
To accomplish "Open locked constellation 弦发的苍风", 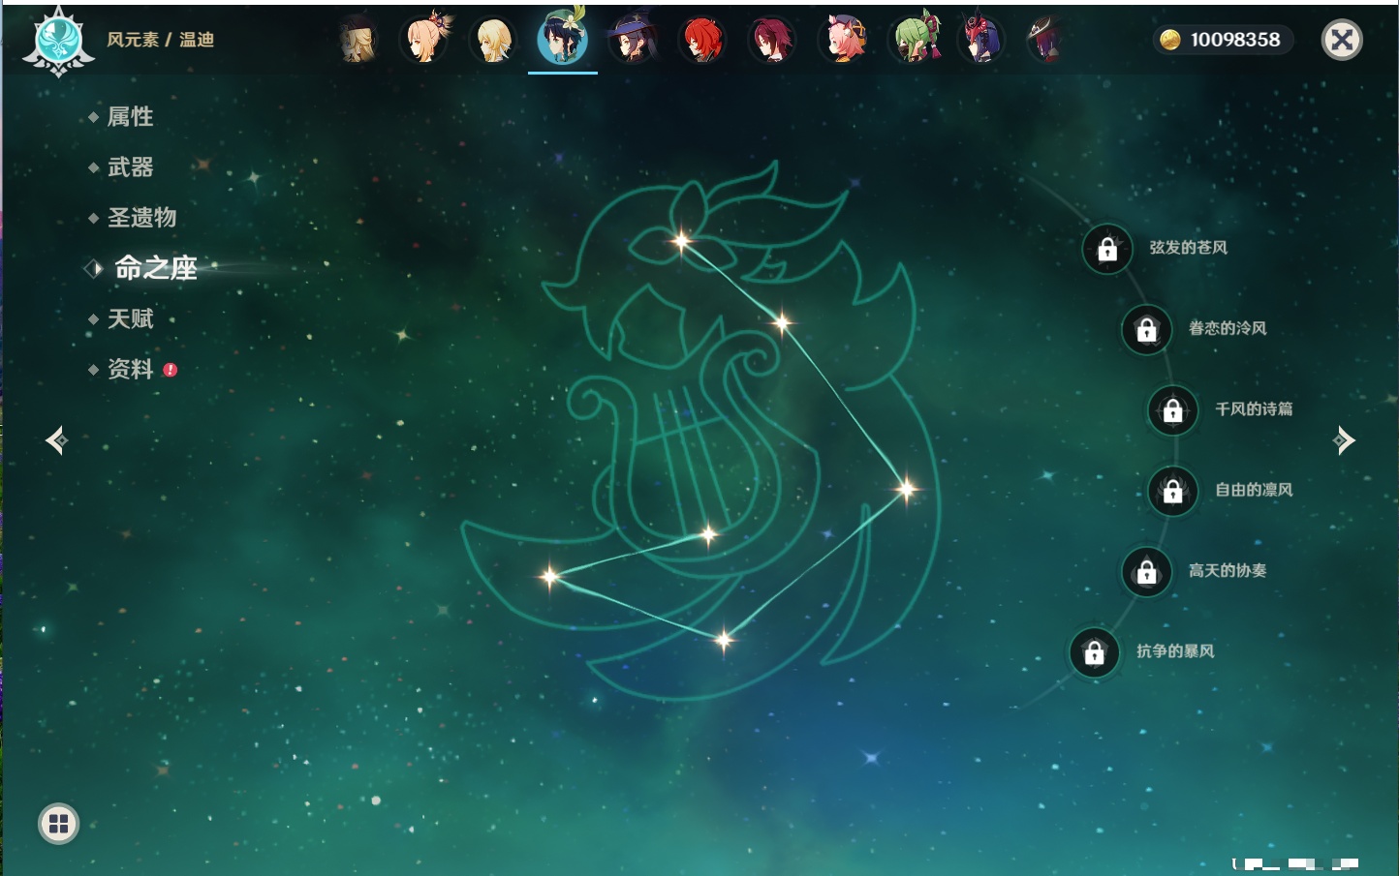I will pos(1107,250).
